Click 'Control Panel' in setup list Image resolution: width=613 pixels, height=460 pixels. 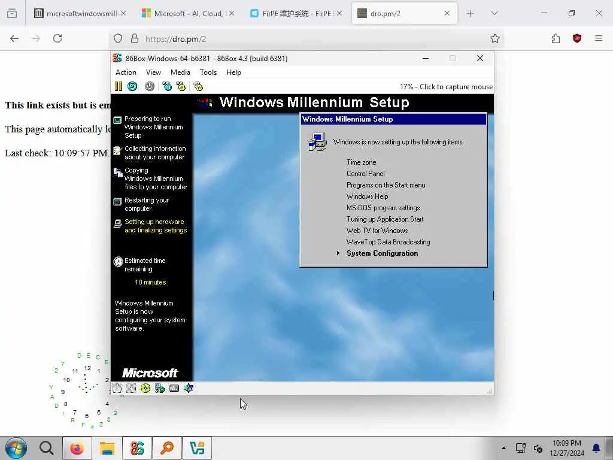pos(366,174)
